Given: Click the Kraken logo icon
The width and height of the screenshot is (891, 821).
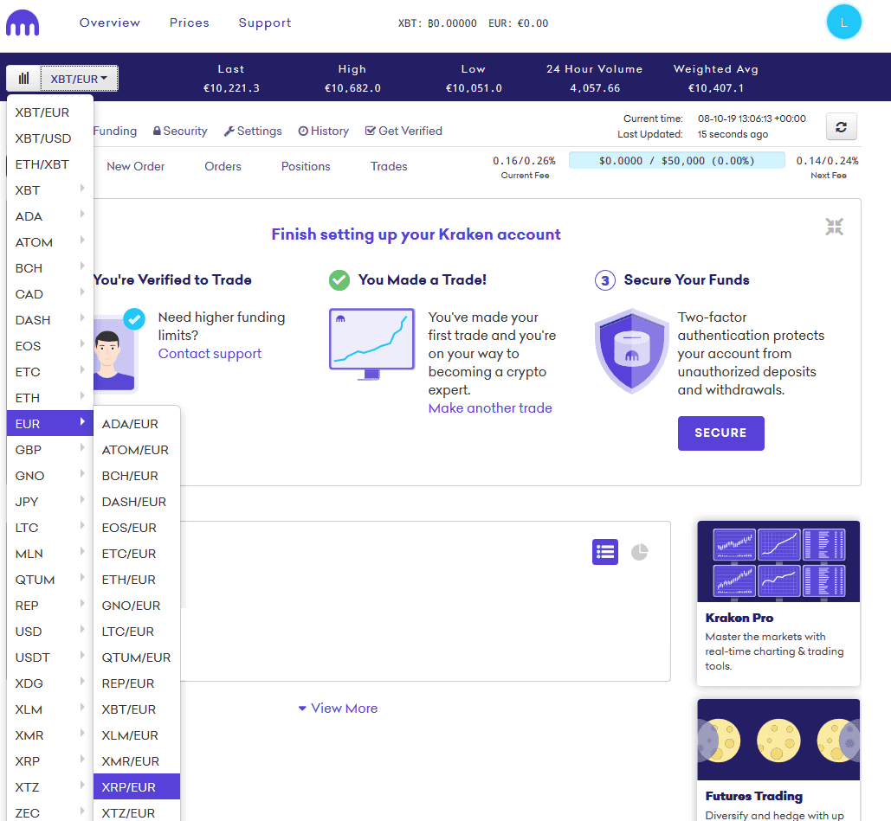Looking at the screenshot, I should tap(23, 23).
